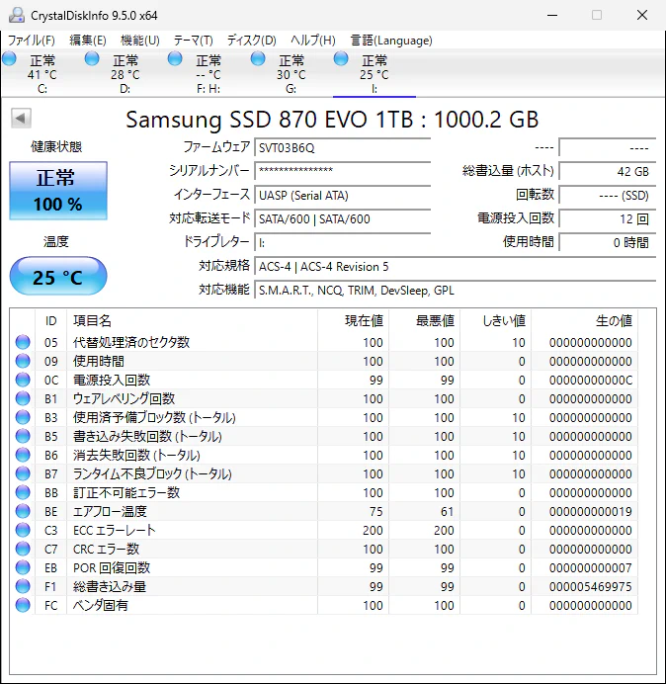
Task: Click the power on count value 12 回
Action: point(607,218)
